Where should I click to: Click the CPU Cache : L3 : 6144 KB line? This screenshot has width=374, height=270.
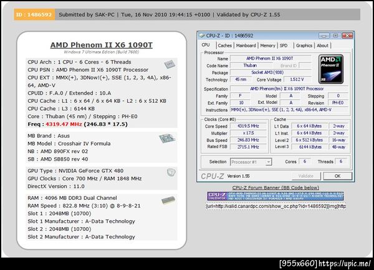(x=61, y=109)
